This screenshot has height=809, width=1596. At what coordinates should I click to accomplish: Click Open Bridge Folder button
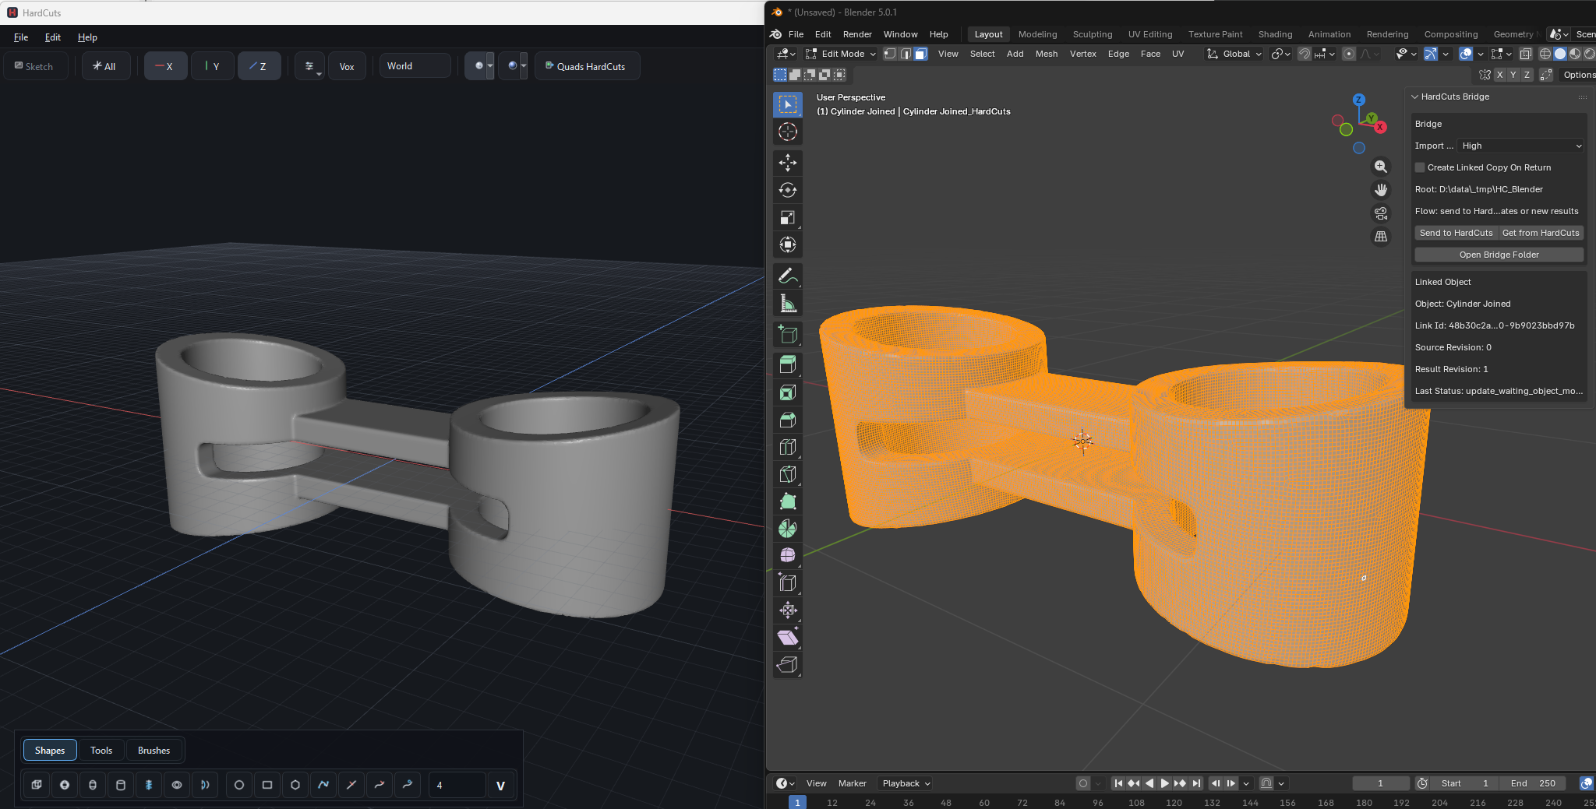tap(1499, 255)
